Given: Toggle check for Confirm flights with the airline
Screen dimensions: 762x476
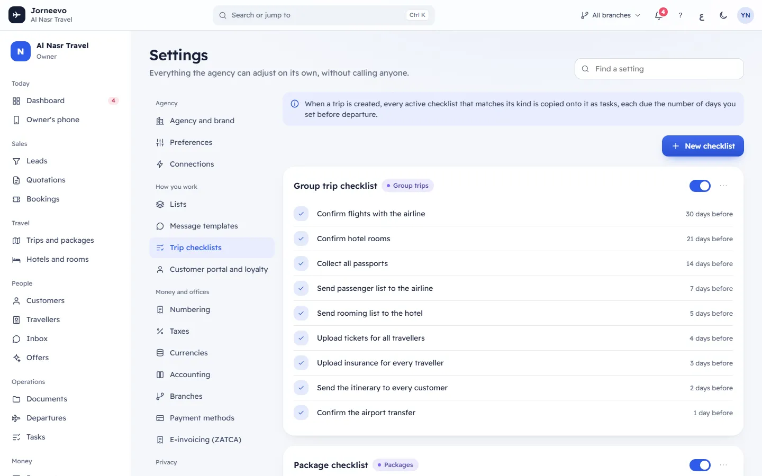Looking at the screenshot, I should coord(301,214).
